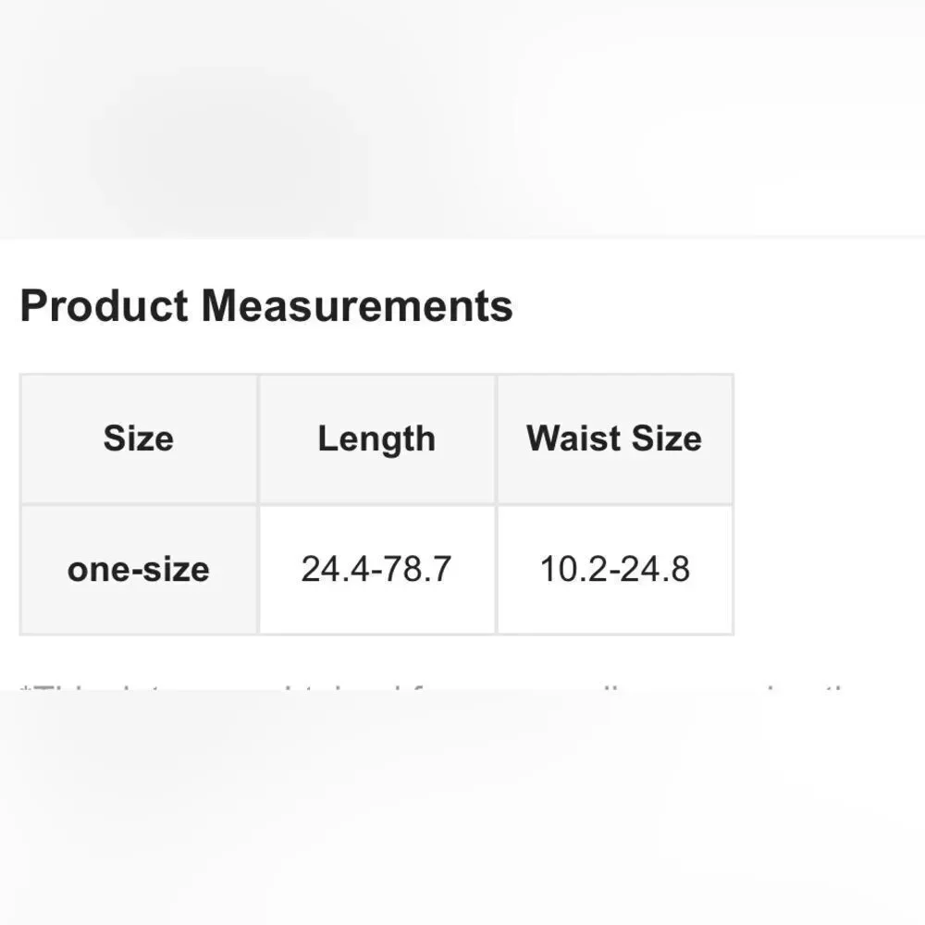The image size is (925, 925).
Task: Click the 24.8 maximum waist number
Action: (x=660, y=569)
